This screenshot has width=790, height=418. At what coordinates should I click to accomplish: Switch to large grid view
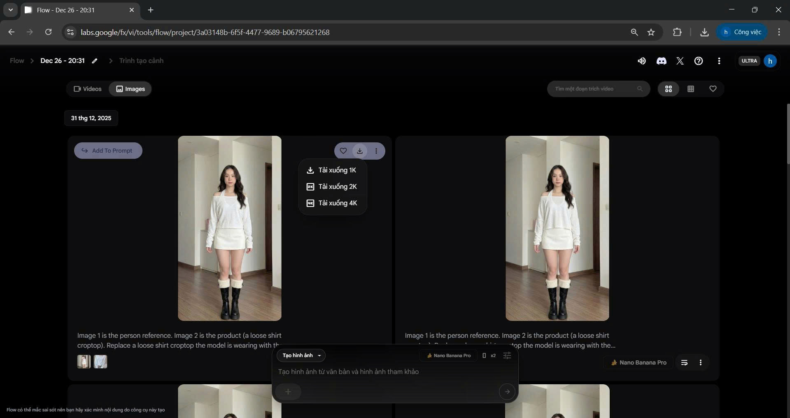coord(669,89)
